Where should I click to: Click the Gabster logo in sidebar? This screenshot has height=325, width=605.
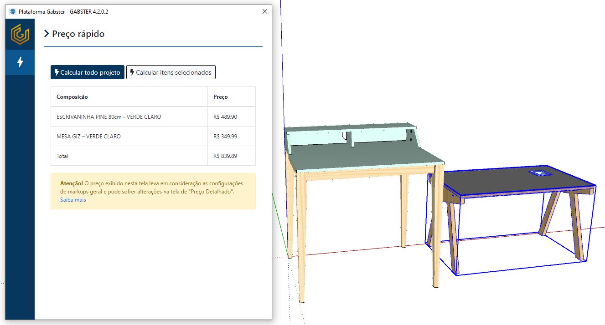tap(20, 34)
